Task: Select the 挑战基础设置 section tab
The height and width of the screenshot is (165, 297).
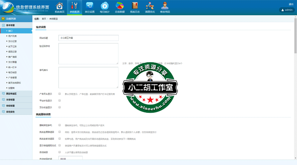Action: click(43, 115)
